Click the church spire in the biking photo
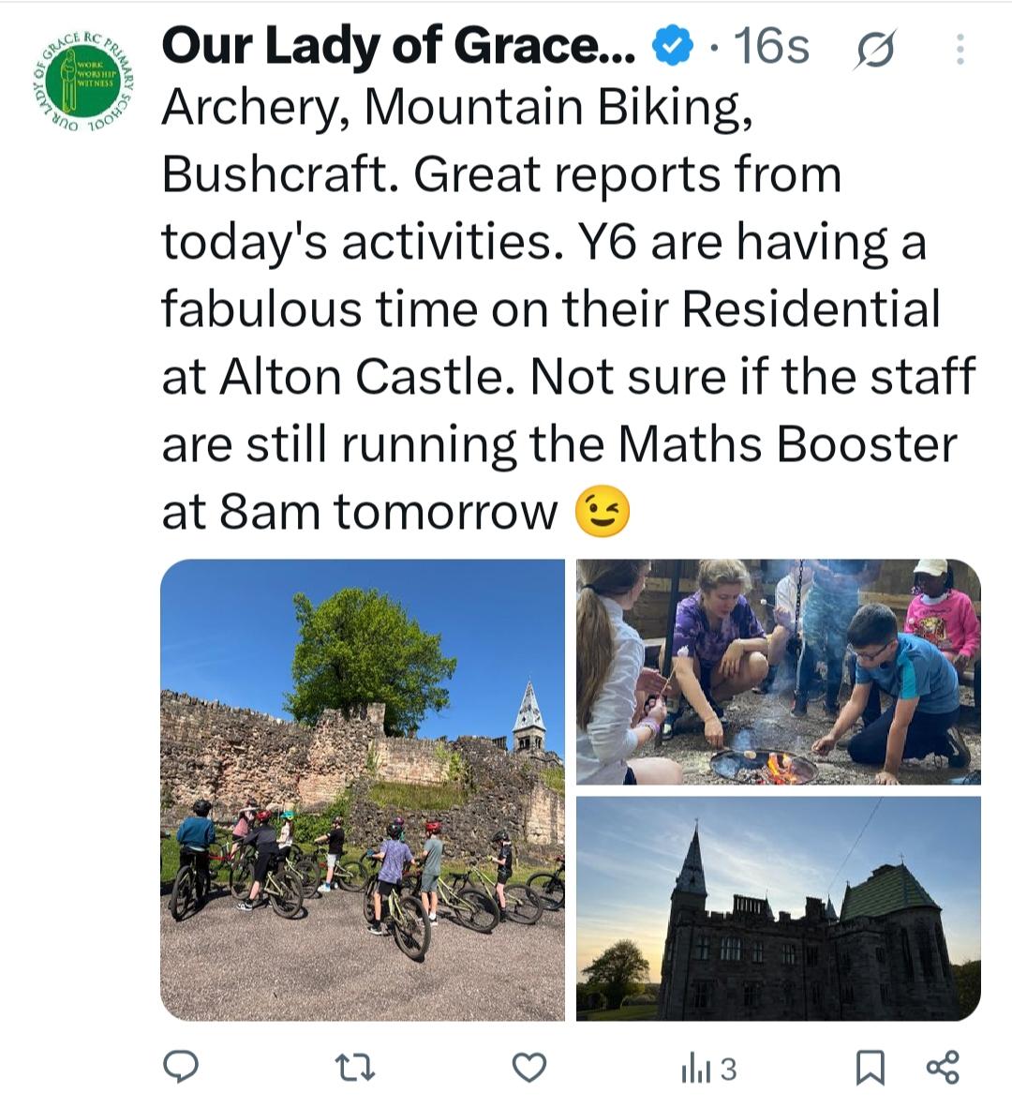Viewport: 1012px width, 1108px height. click(528, 712)
